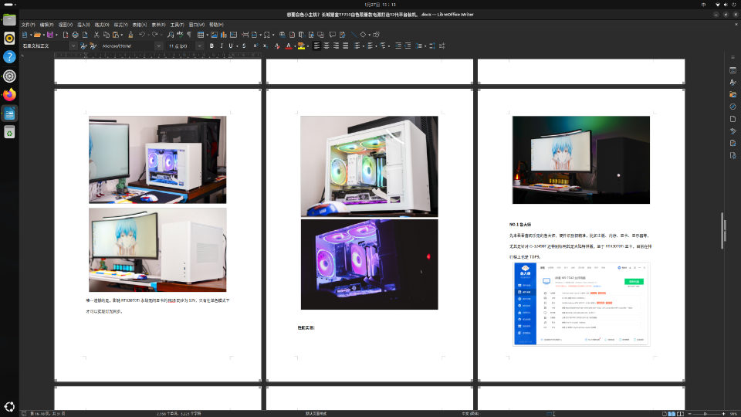
Task: Click page number indicator in status bar
Action: pos(49,413)
